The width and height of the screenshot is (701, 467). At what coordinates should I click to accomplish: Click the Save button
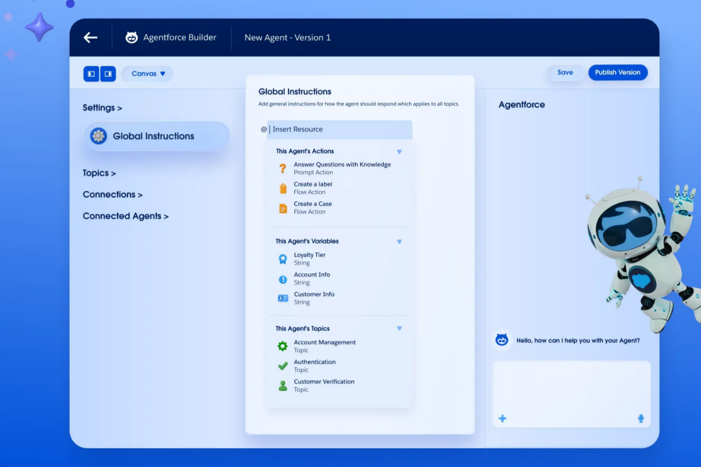(565, 72)
